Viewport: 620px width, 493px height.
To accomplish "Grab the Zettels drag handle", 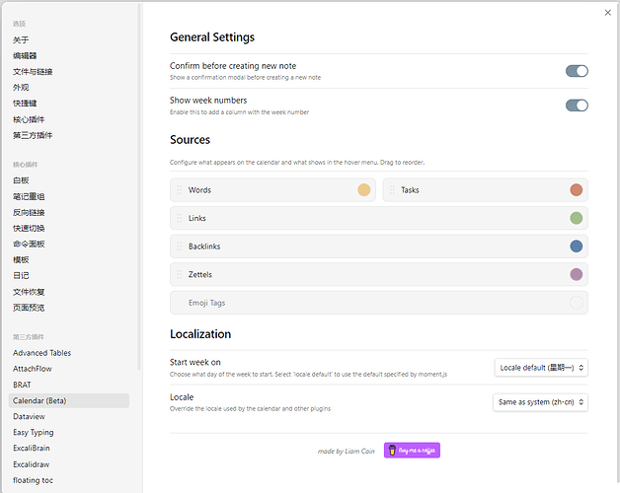I will [x=180, y=274].
